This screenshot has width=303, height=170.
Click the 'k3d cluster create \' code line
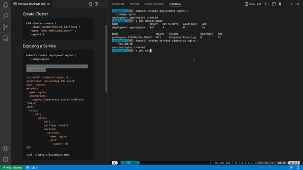[41, 23]
